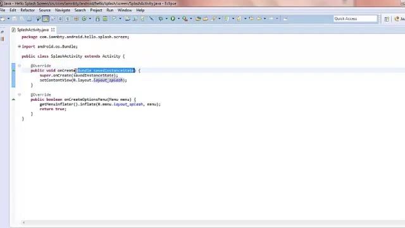Viewport: 405px width, 228px height.
Task: Click super.onCreate(savedInstanceState) line
Action: (x=78, y=75)
